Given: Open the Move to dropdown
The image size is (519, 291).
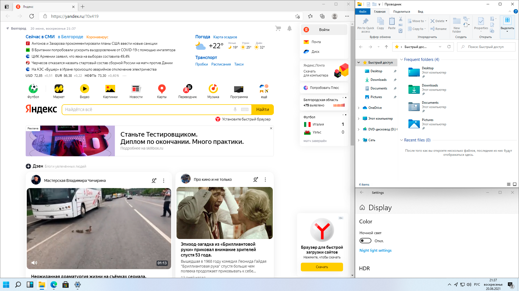Looking at the screenshot, I should click(417, 21).
